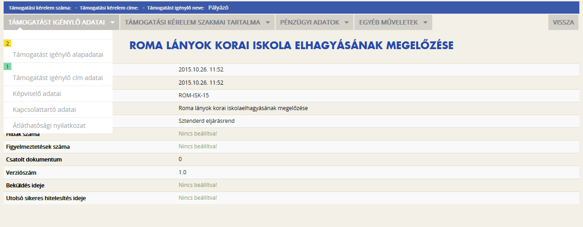Open the Támogatást igénylő adatai menu

click(x=61, y=22)
